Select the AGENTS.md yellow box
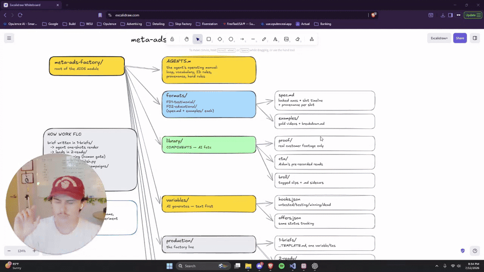484x272 pixels. (x=209, y=70)
